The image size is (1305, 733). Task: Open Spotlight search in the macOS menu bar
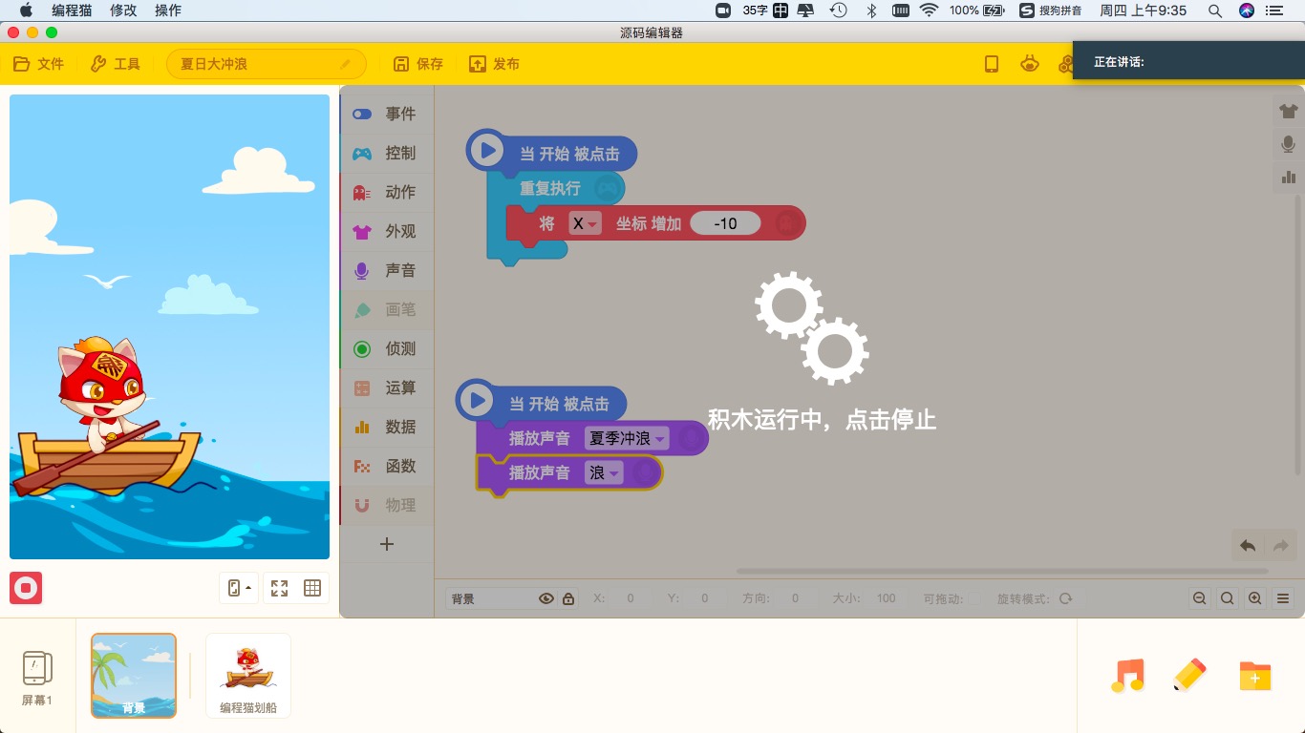pyautogui.click(x=1215, y=10)
